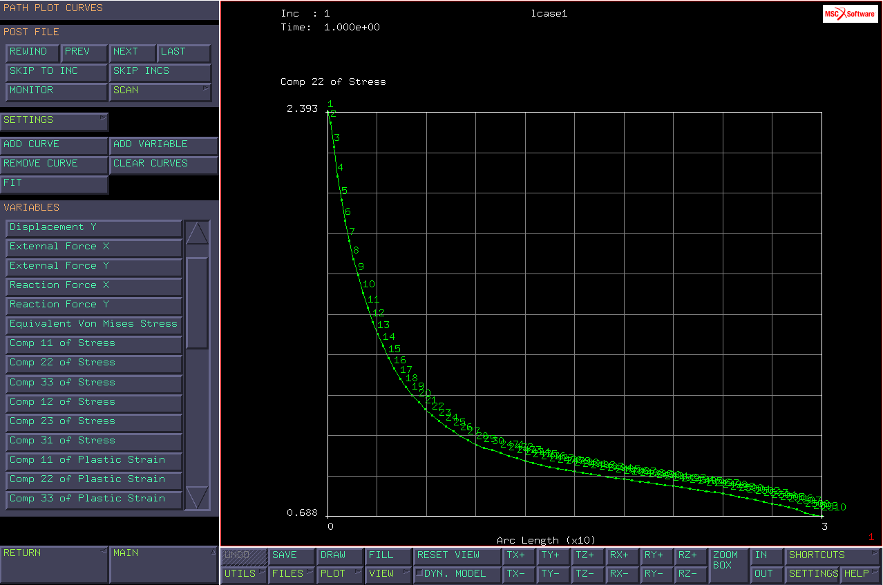Click the variables list scrollbar thumb

click(197, 303)
